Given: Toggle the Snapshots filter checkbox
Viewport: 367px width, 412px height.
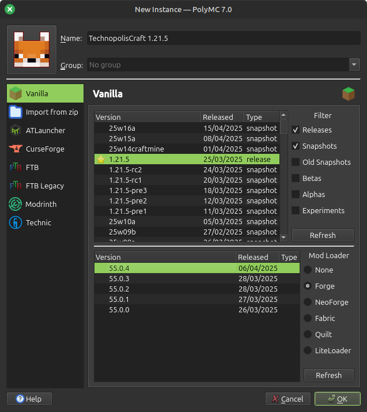Looking at the screenshot, I should [296, 146].
